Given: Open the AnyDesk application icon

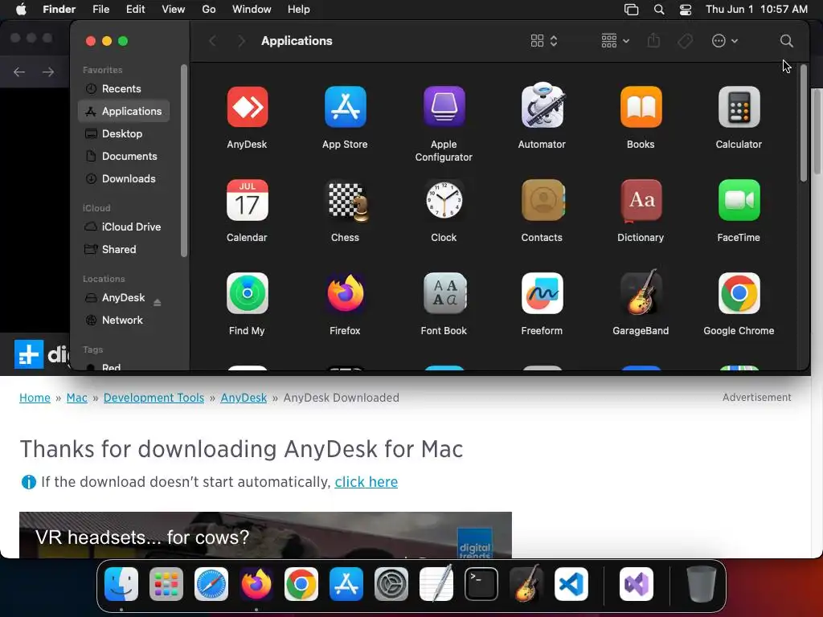Looking at the screenshot, I should pos(248,107).
